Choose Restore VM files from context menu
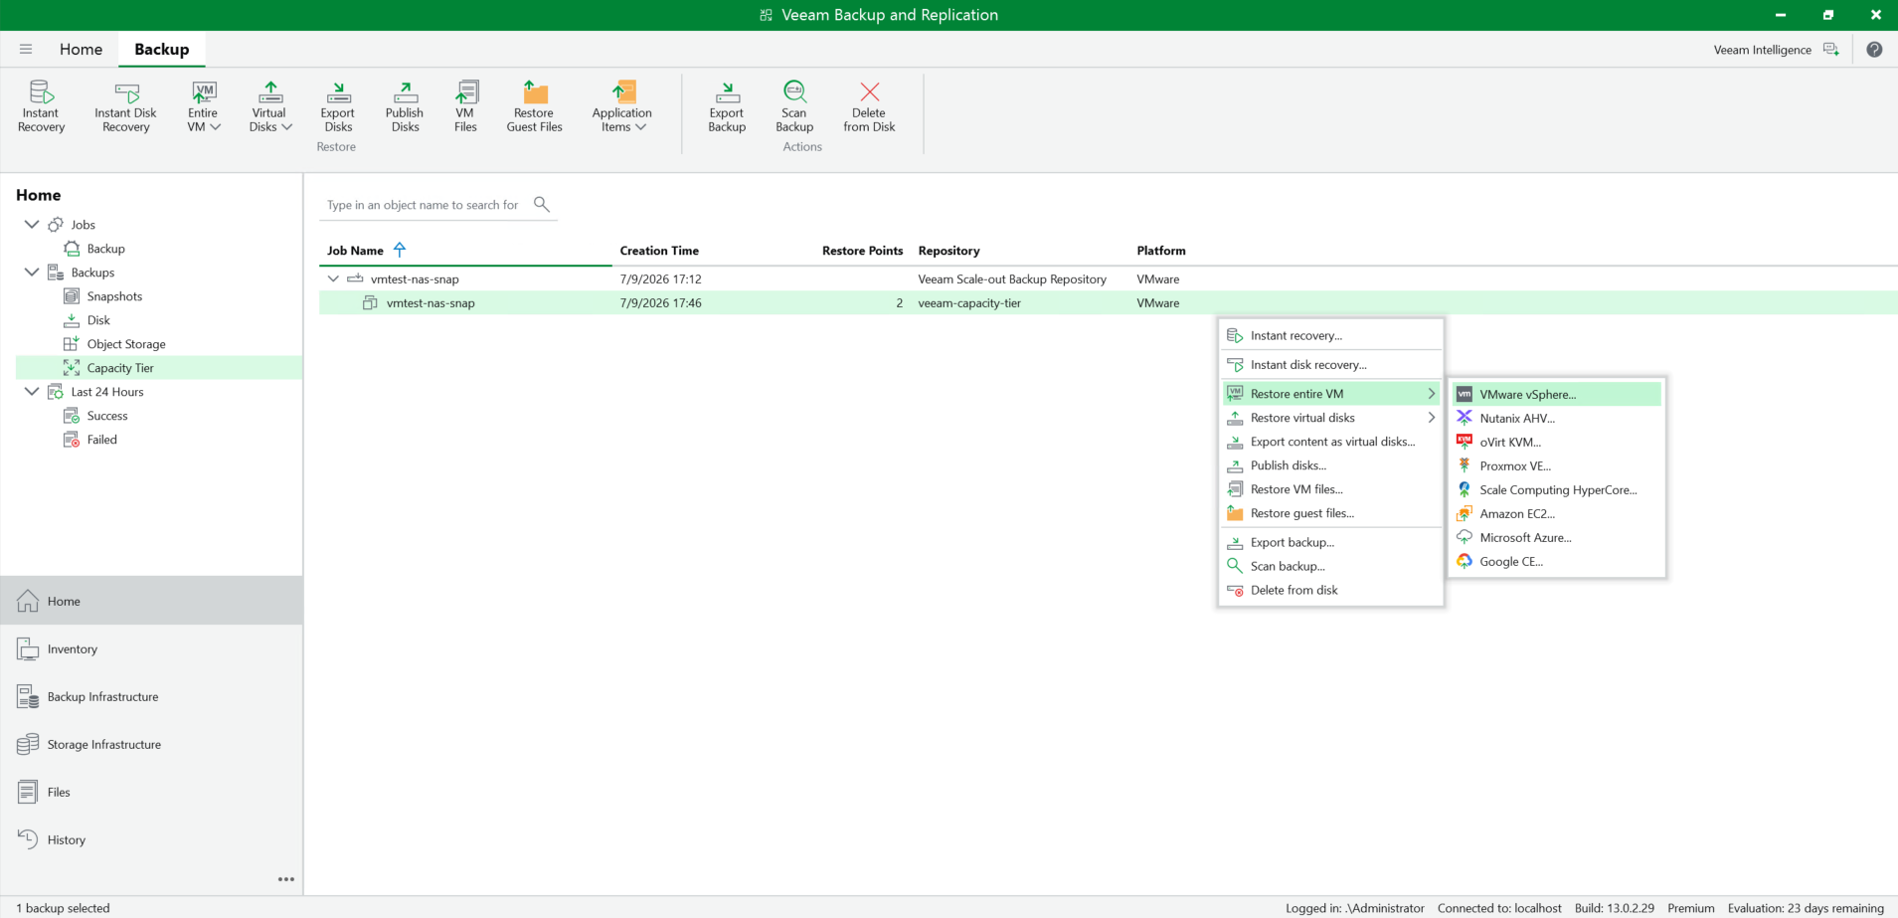Screen dimensions: 1898x918 [x=1331, y=489]
